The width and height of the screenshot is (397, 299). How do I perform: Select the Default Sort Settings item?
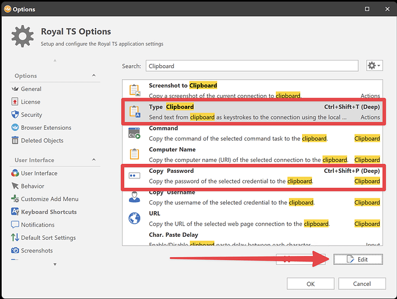48,237
